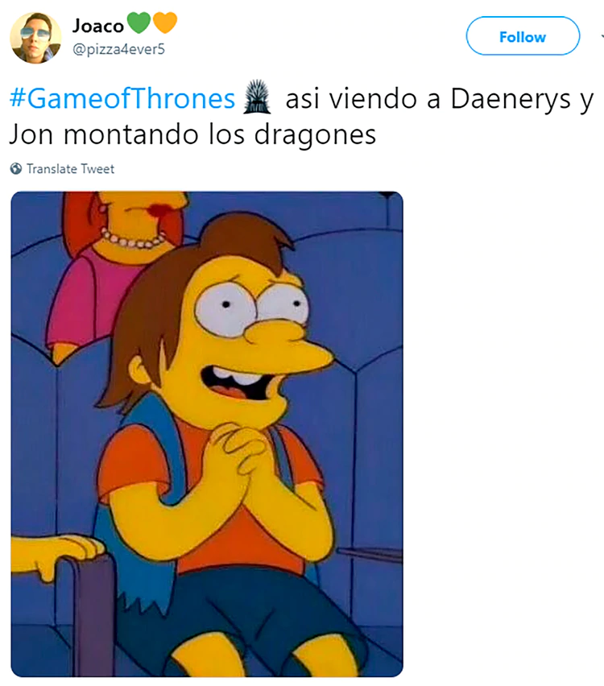Click the green heart emoji beside Joaco
The height and width of the screenshot is (686, 604).
(139, 23)
